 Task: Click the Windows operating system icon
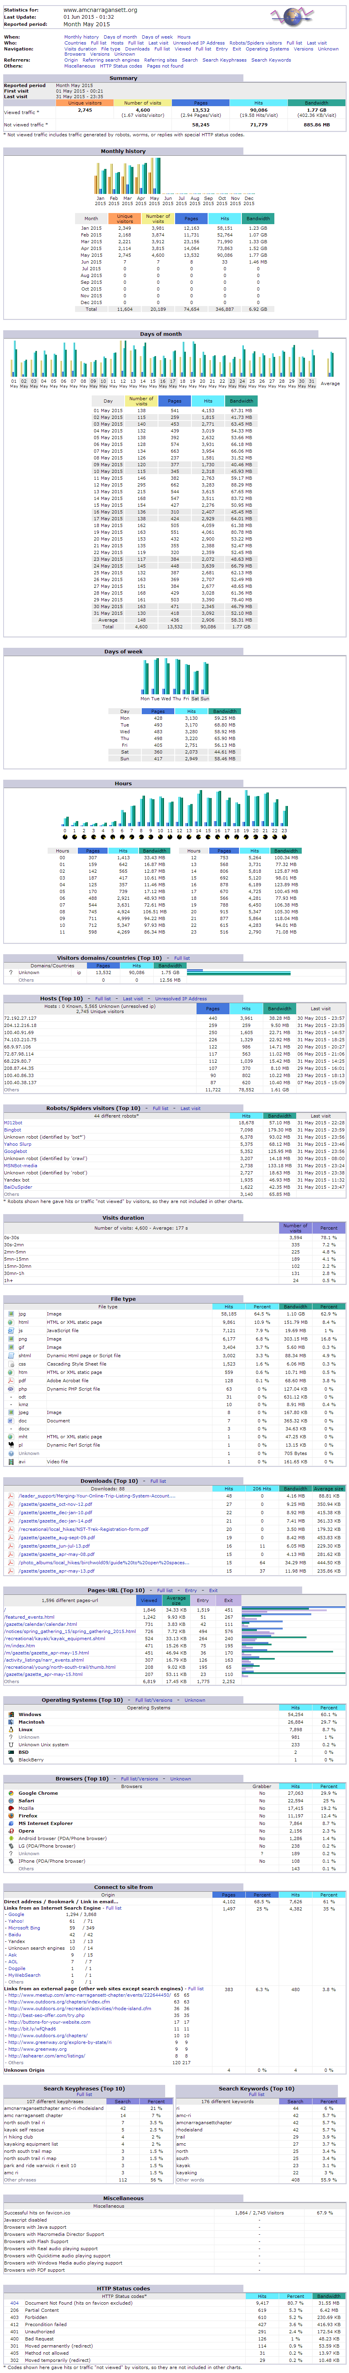(10, 1714)
